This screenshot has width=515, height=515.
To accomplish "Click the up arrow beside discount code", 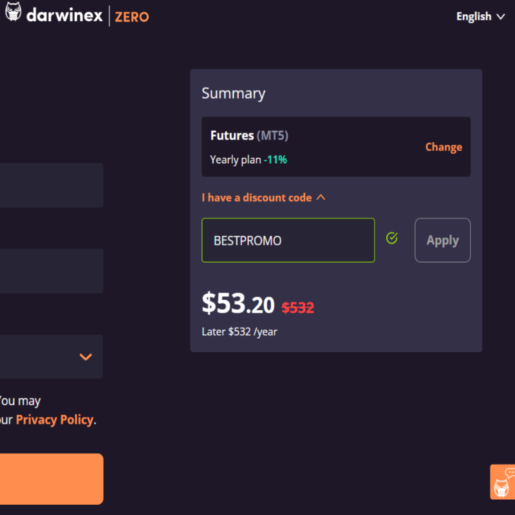I will [321, 198].
